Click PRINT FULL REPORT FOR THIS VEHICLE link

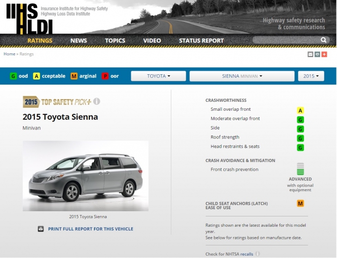coord(91,229)
